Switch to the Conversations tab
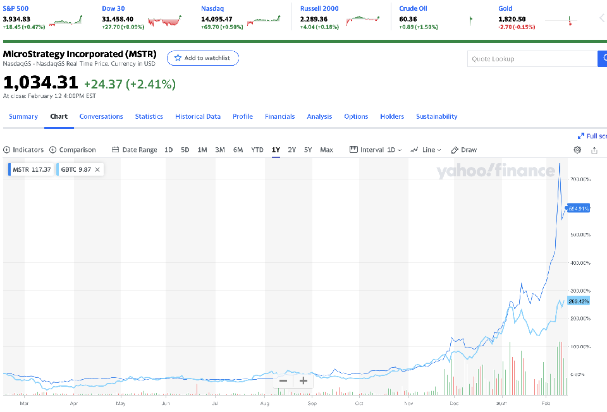 tap(101, 116)
